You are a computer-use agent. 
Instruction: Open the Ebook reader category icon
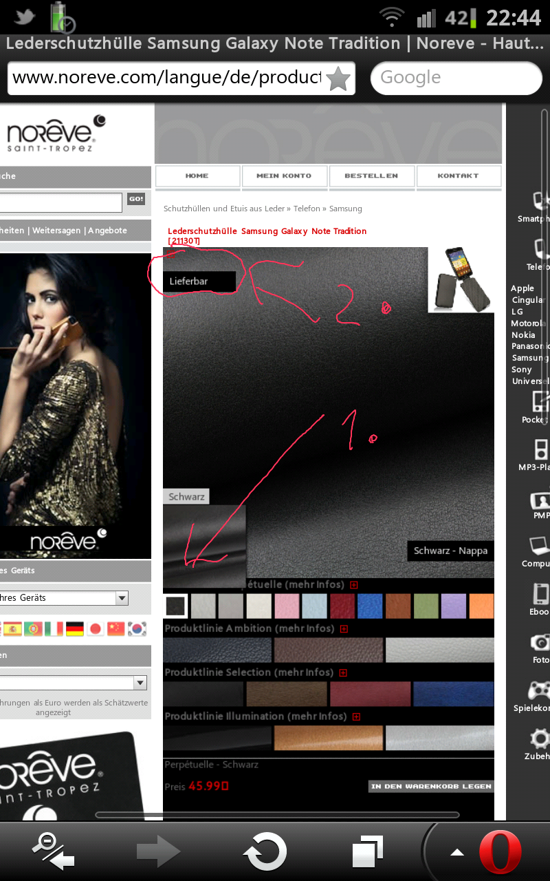pos(541,593)
